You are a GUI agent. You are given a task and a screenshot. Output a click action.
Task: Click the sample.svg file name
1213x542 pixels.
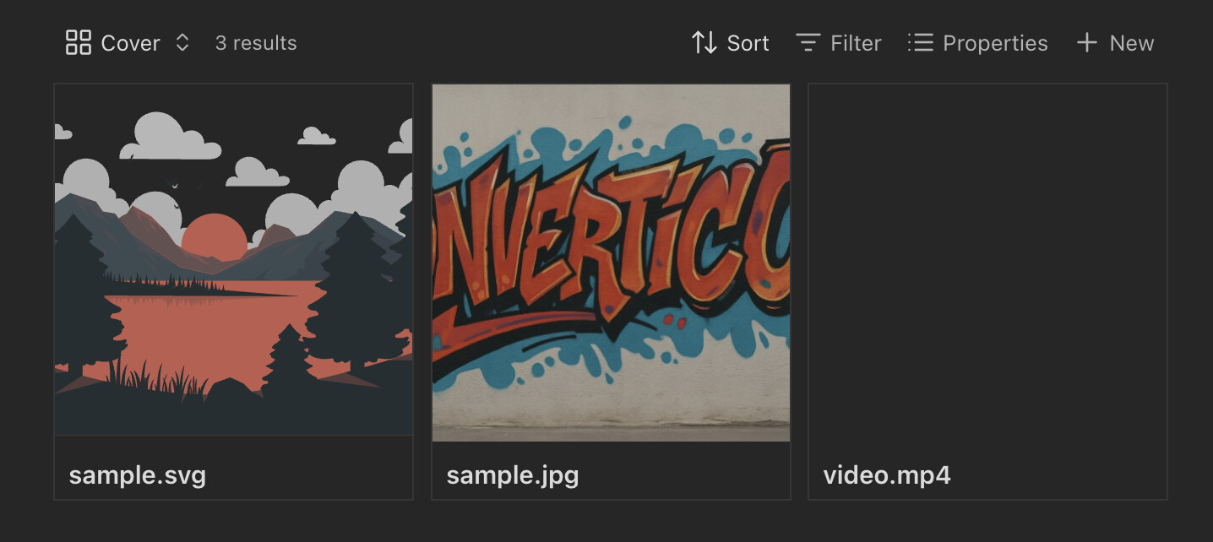point(138,475)
